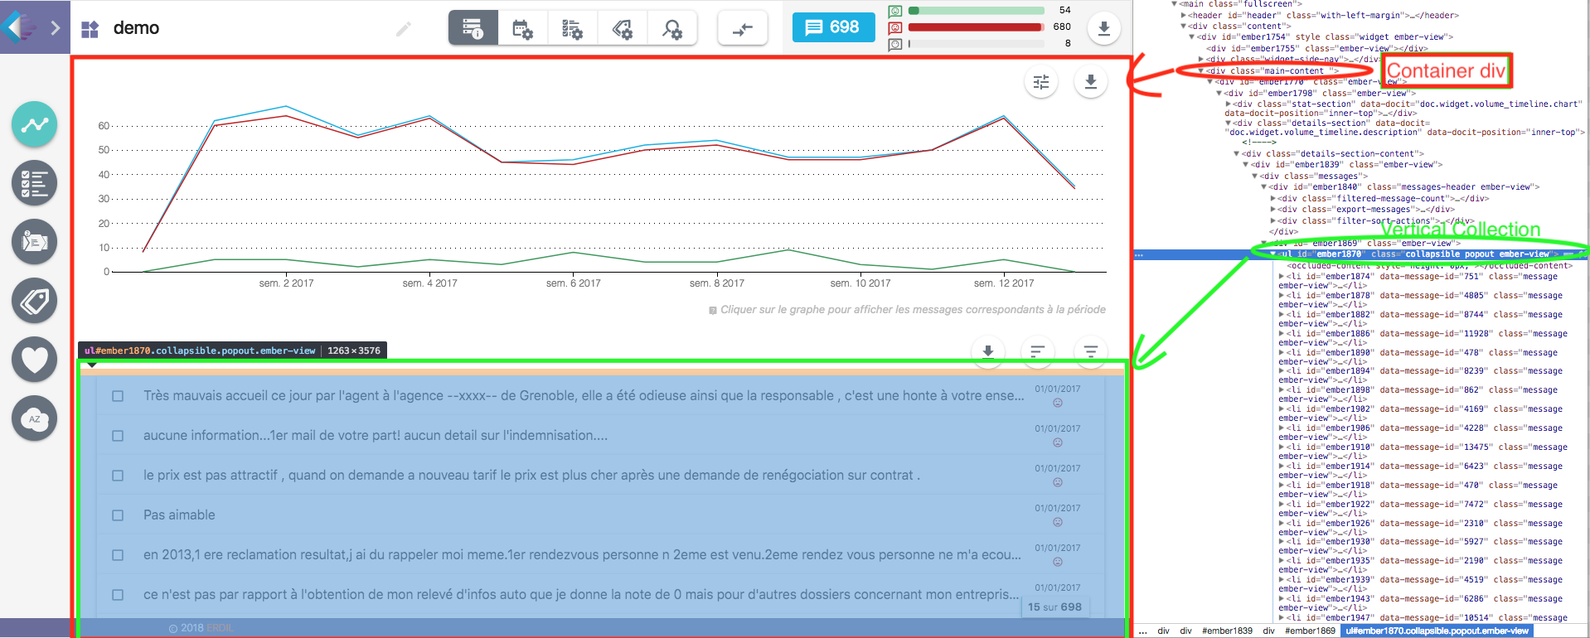Check the 'le prix est pas attractif' checkbox
Image resolution: width=1590 pixels, height=638 pixels.
point(118,476)
